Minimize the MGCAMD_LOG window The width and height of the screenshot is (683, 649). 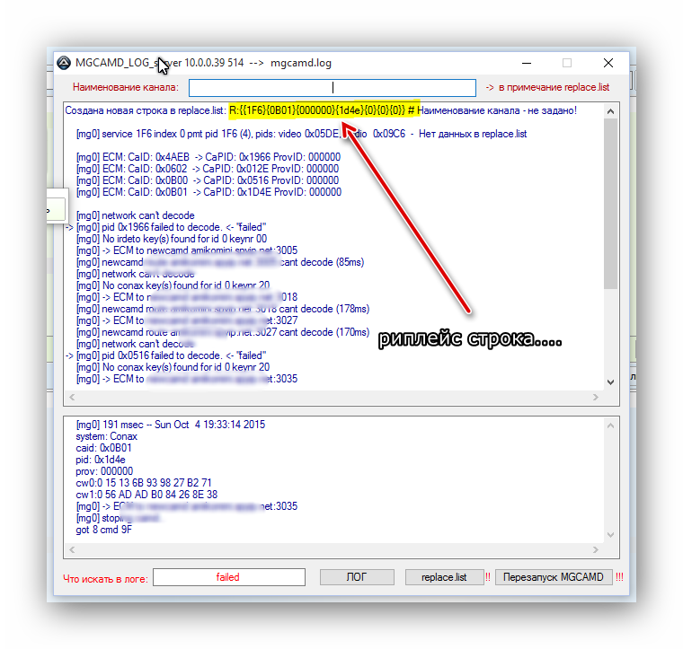click(x=527, y=63)
